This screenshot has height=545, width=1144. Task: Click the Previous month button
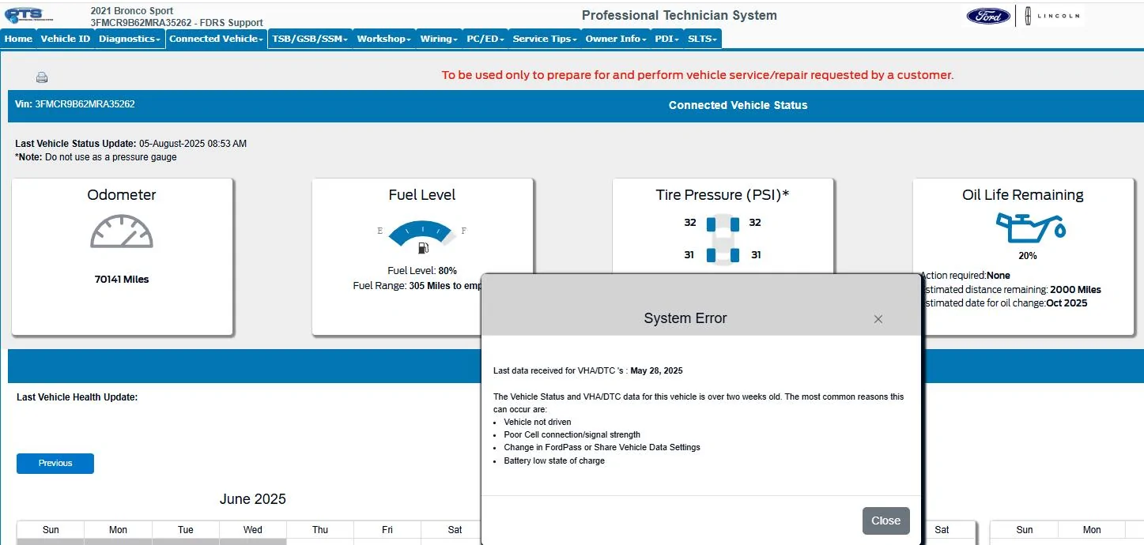tap(55, 464)
